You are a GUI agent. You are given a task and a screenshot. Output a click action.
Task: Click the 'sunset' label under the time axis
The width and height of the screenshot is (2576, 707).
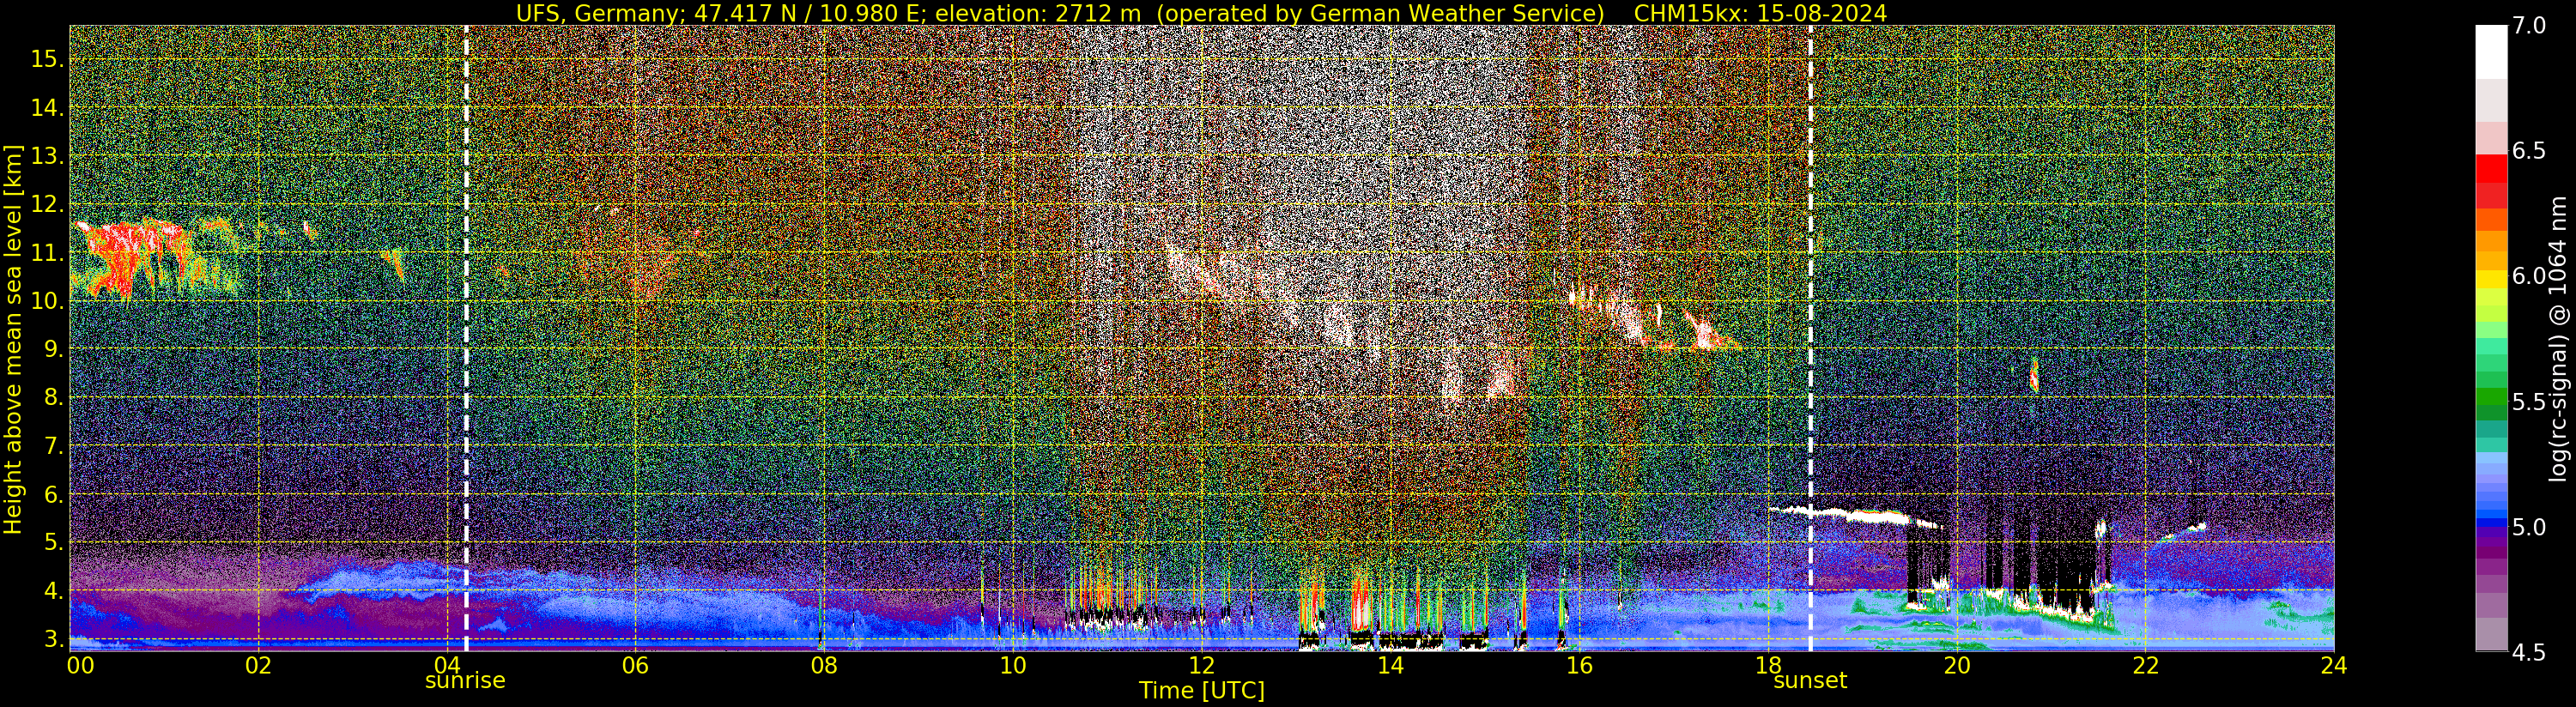(1810, 681)
